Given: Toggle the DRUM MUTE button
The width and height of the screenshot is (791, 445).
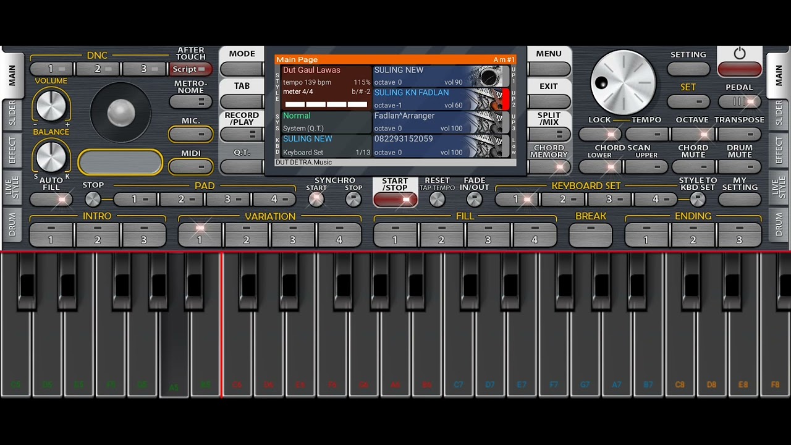Looking at the screenshot, I should coord(740,167).
